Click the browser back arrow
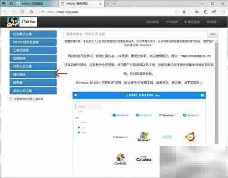This screenshot has height=178, width=228. tap(5, 12)
